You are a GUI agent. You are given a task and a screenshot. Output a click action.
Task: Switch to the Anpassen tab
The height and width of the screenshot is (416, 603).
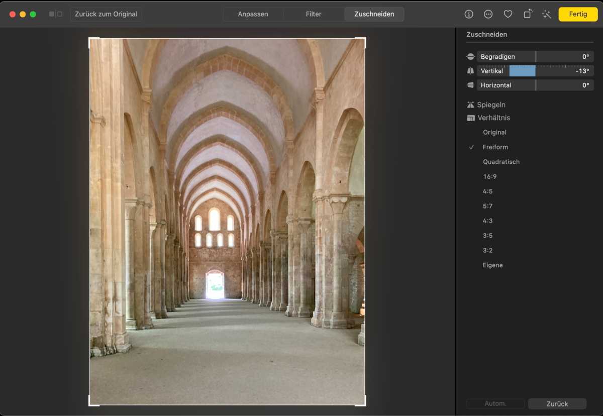253,14
